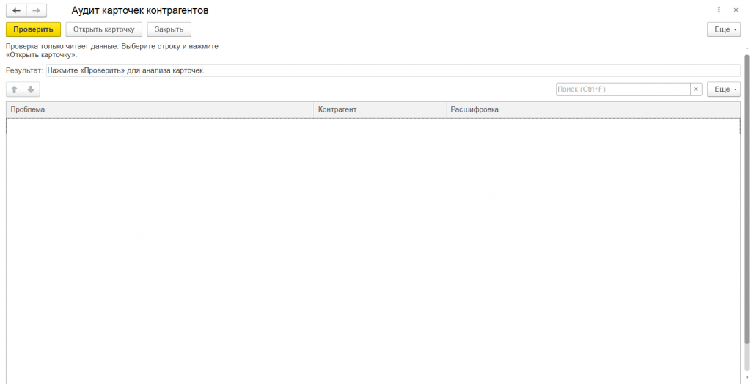Move selected row down with arrow icon
751x391 pixels.
(31, 89)
